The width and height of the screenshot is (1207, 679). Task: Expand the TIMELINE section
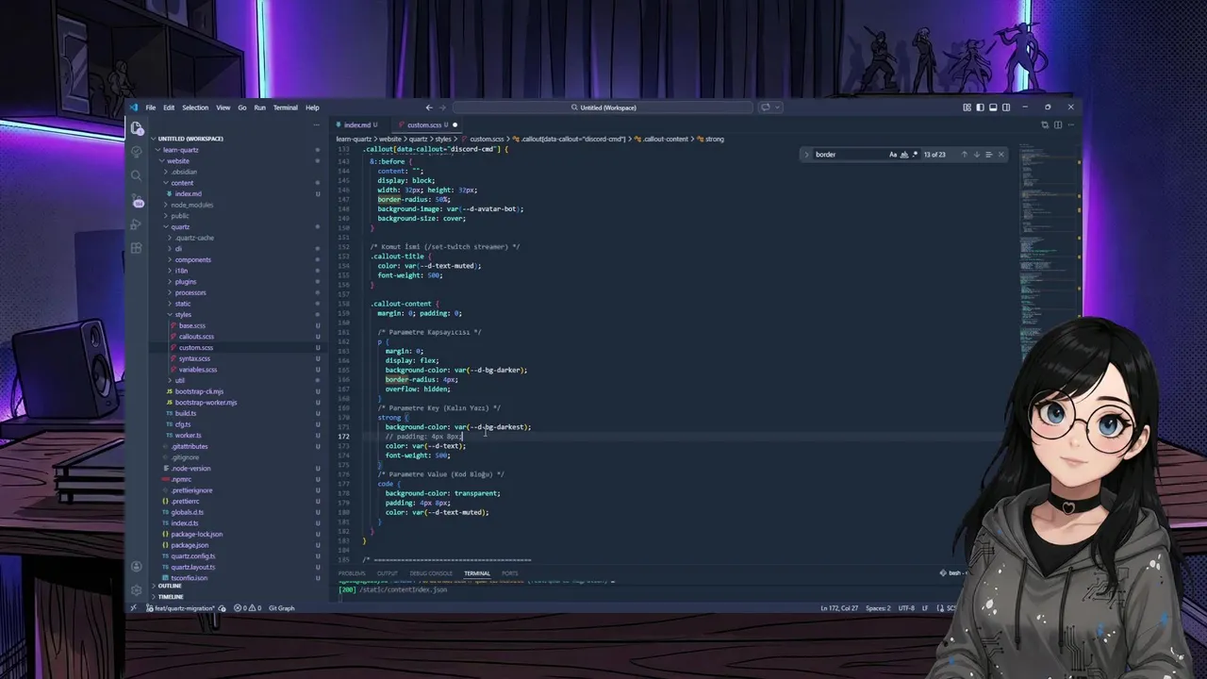(x=170, y=597)
